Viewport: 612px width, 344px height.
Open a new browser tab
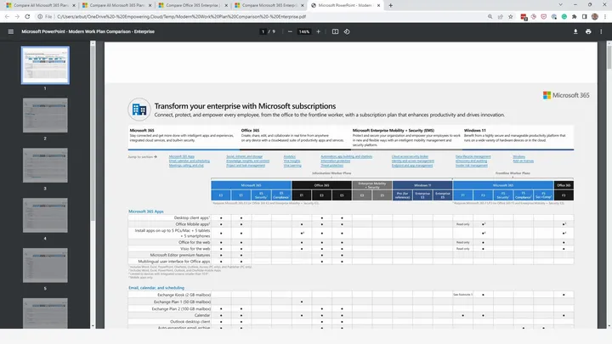pos(391,5)
